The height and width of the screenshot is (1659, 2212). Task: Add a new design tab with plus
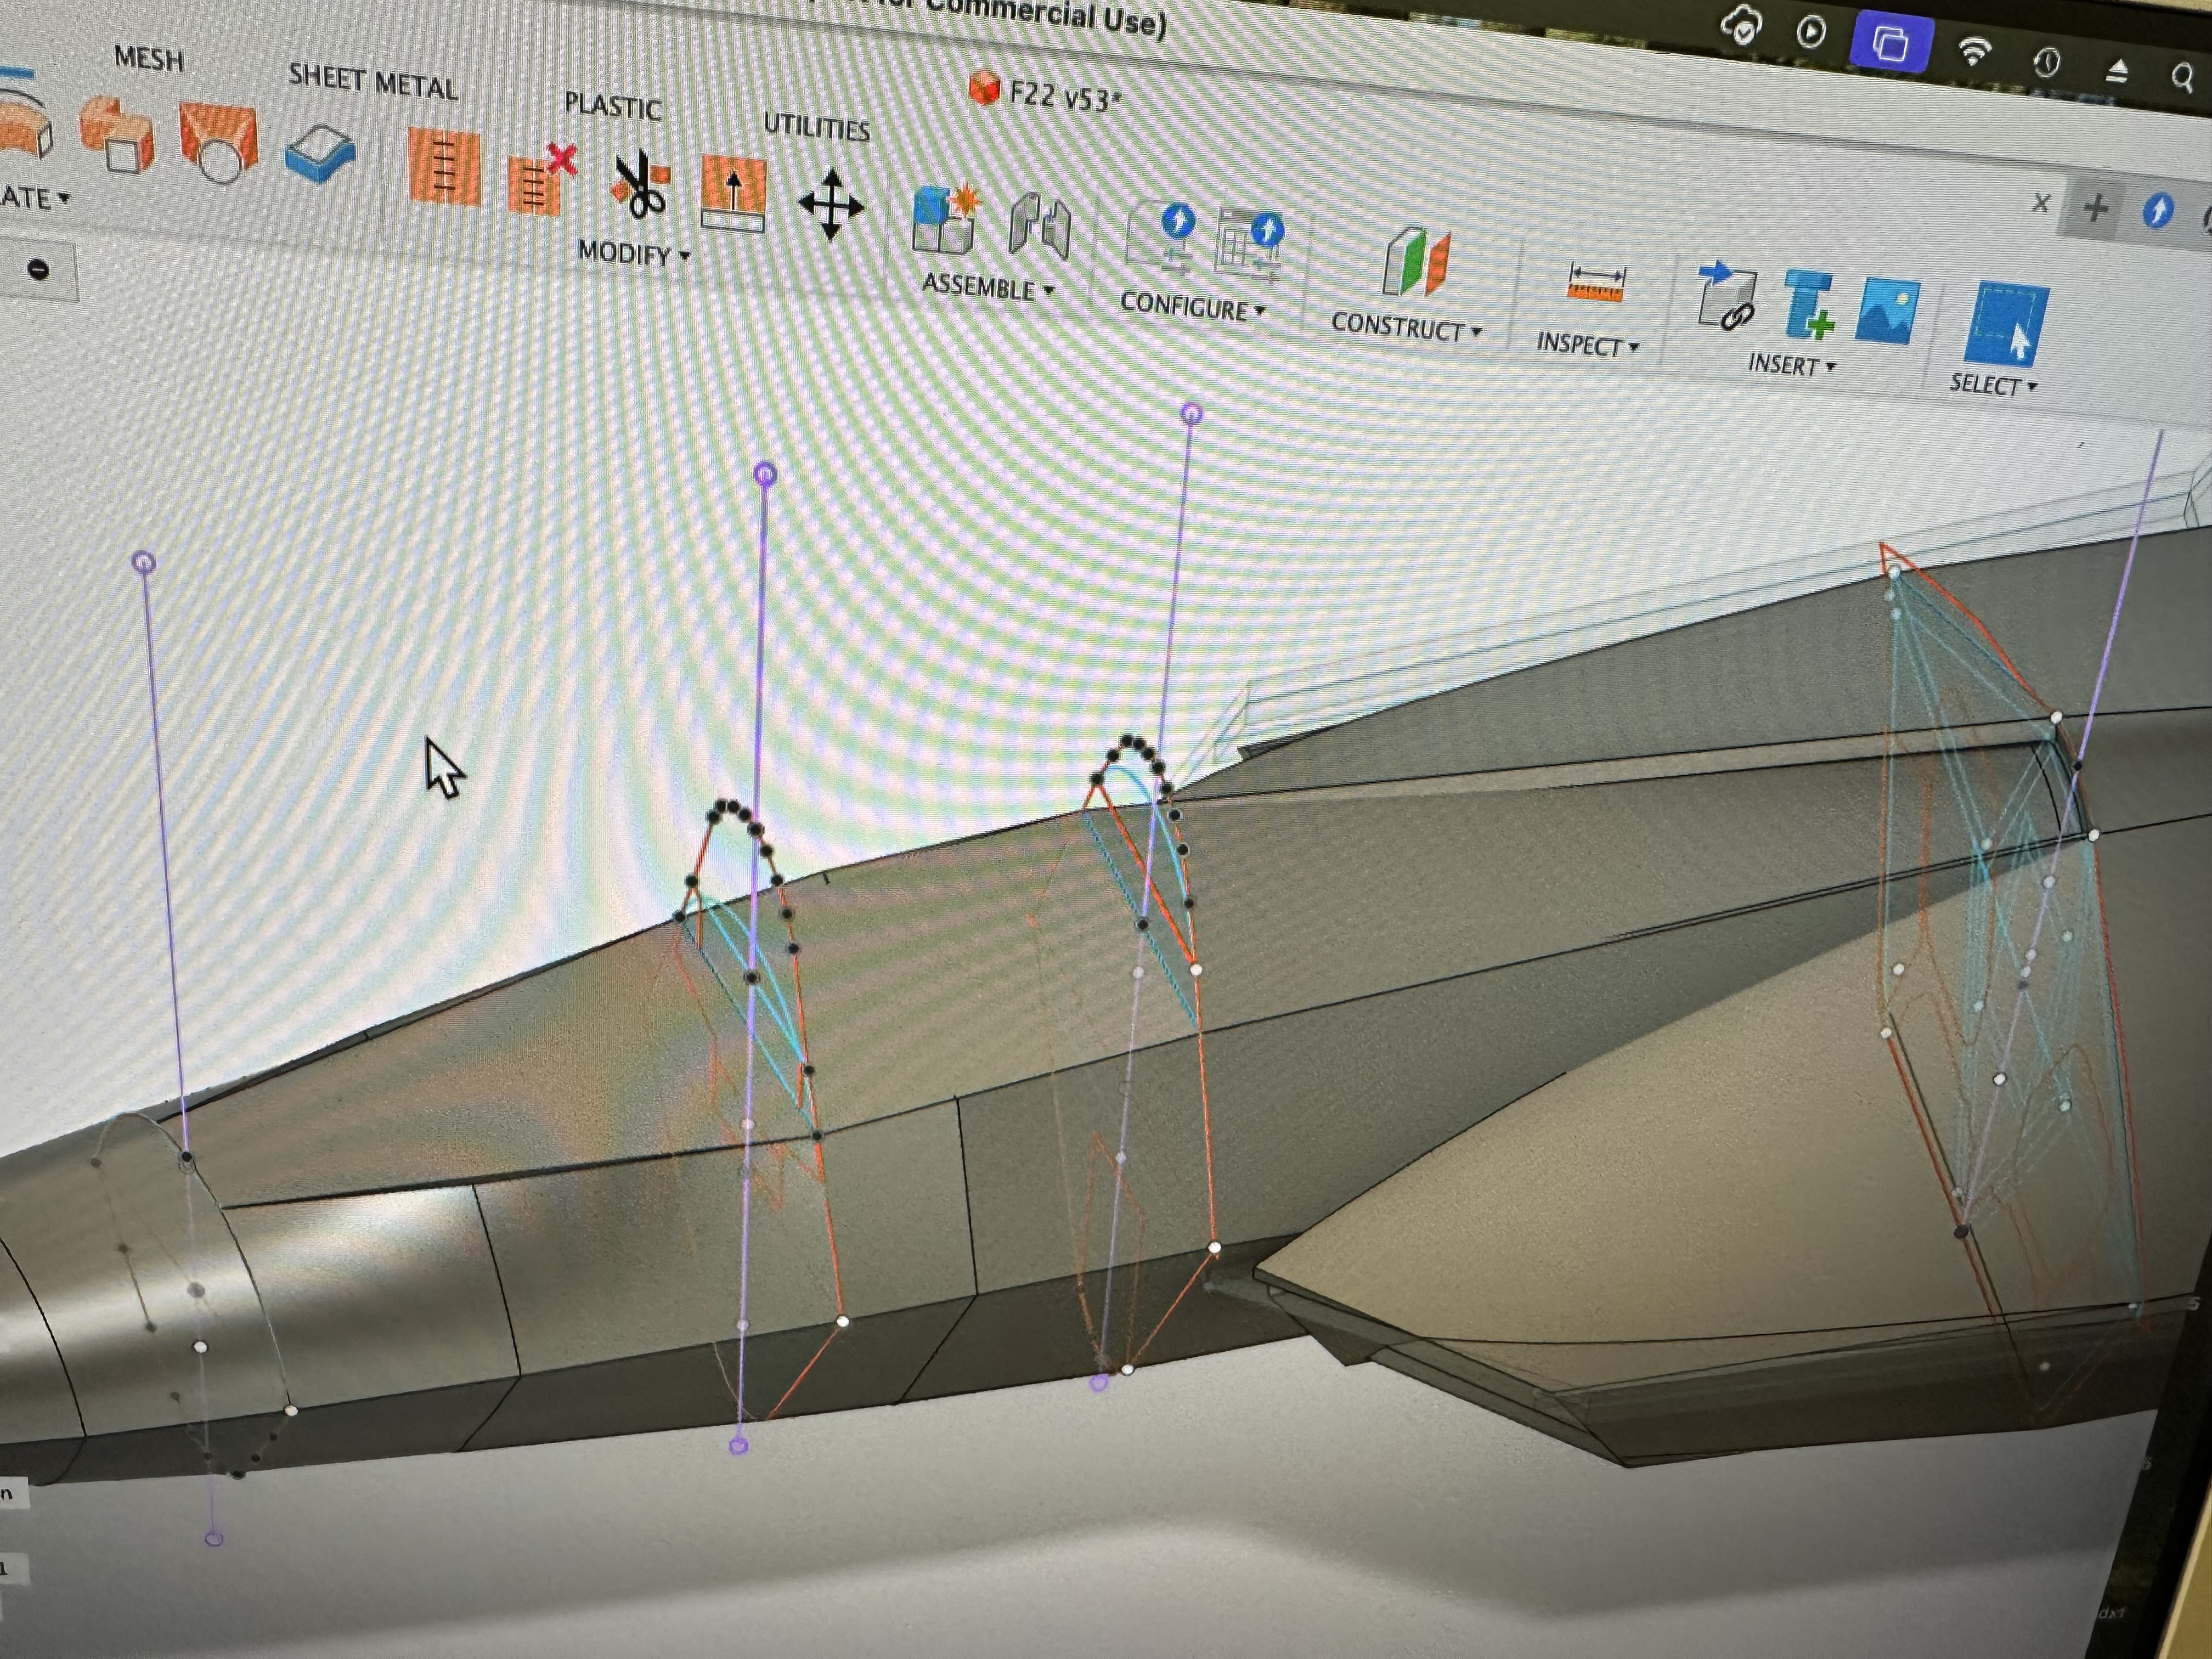(x=2096, y=208)
